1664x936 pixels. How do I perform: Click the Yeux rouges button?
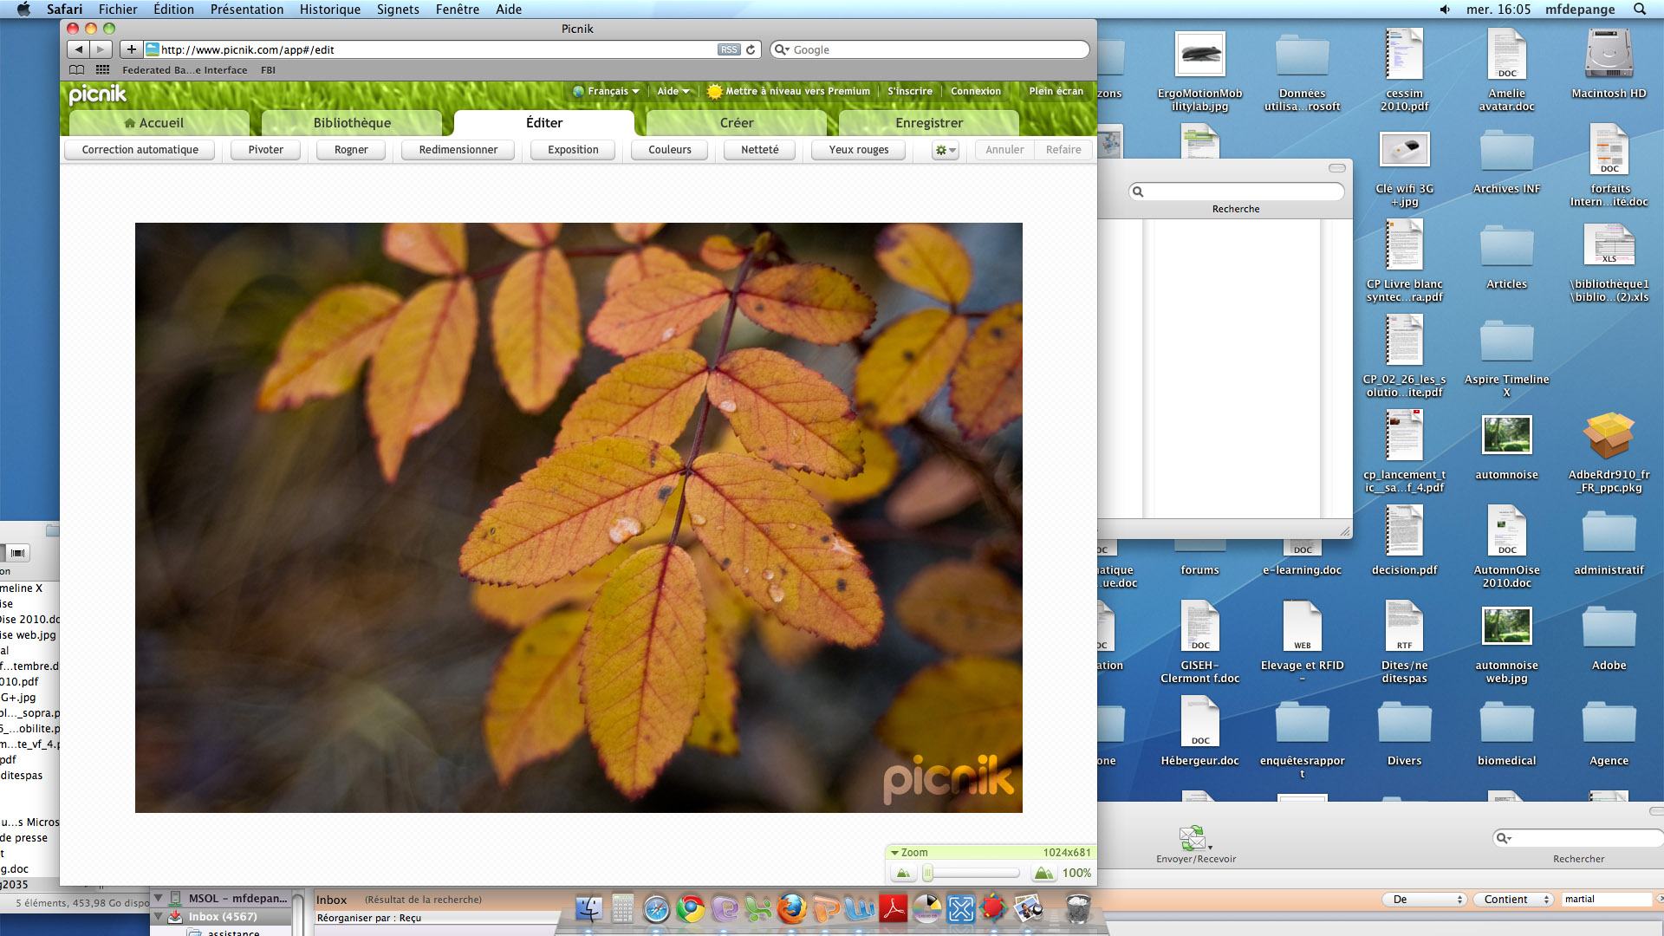pyautogui.click(x=858, y=150)
